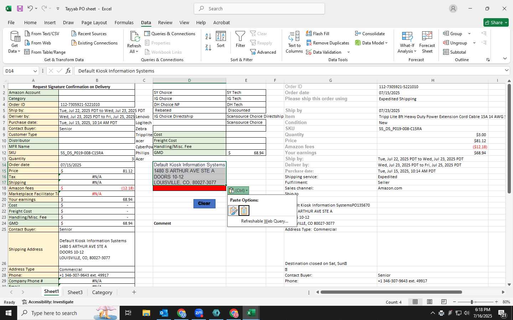
Task: Sort Z to A descending
Action: tap(208, 47)
